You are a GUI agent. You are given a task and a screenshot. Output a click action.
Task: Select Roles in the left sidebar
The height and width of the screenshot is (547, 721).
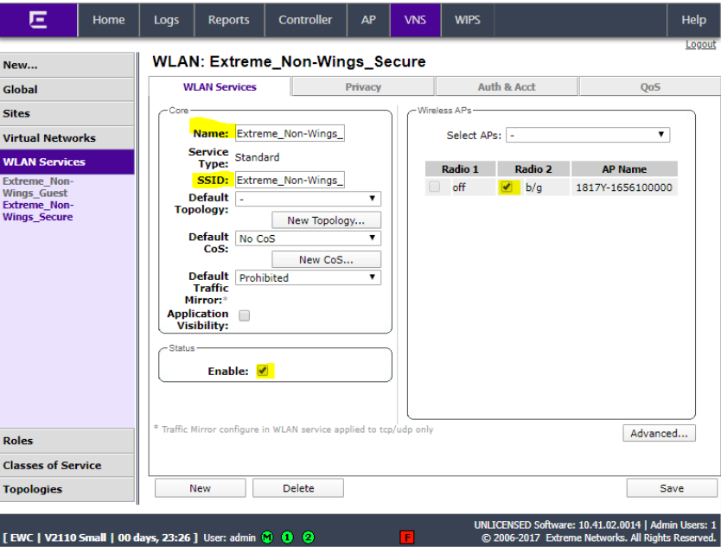point(67,441)
